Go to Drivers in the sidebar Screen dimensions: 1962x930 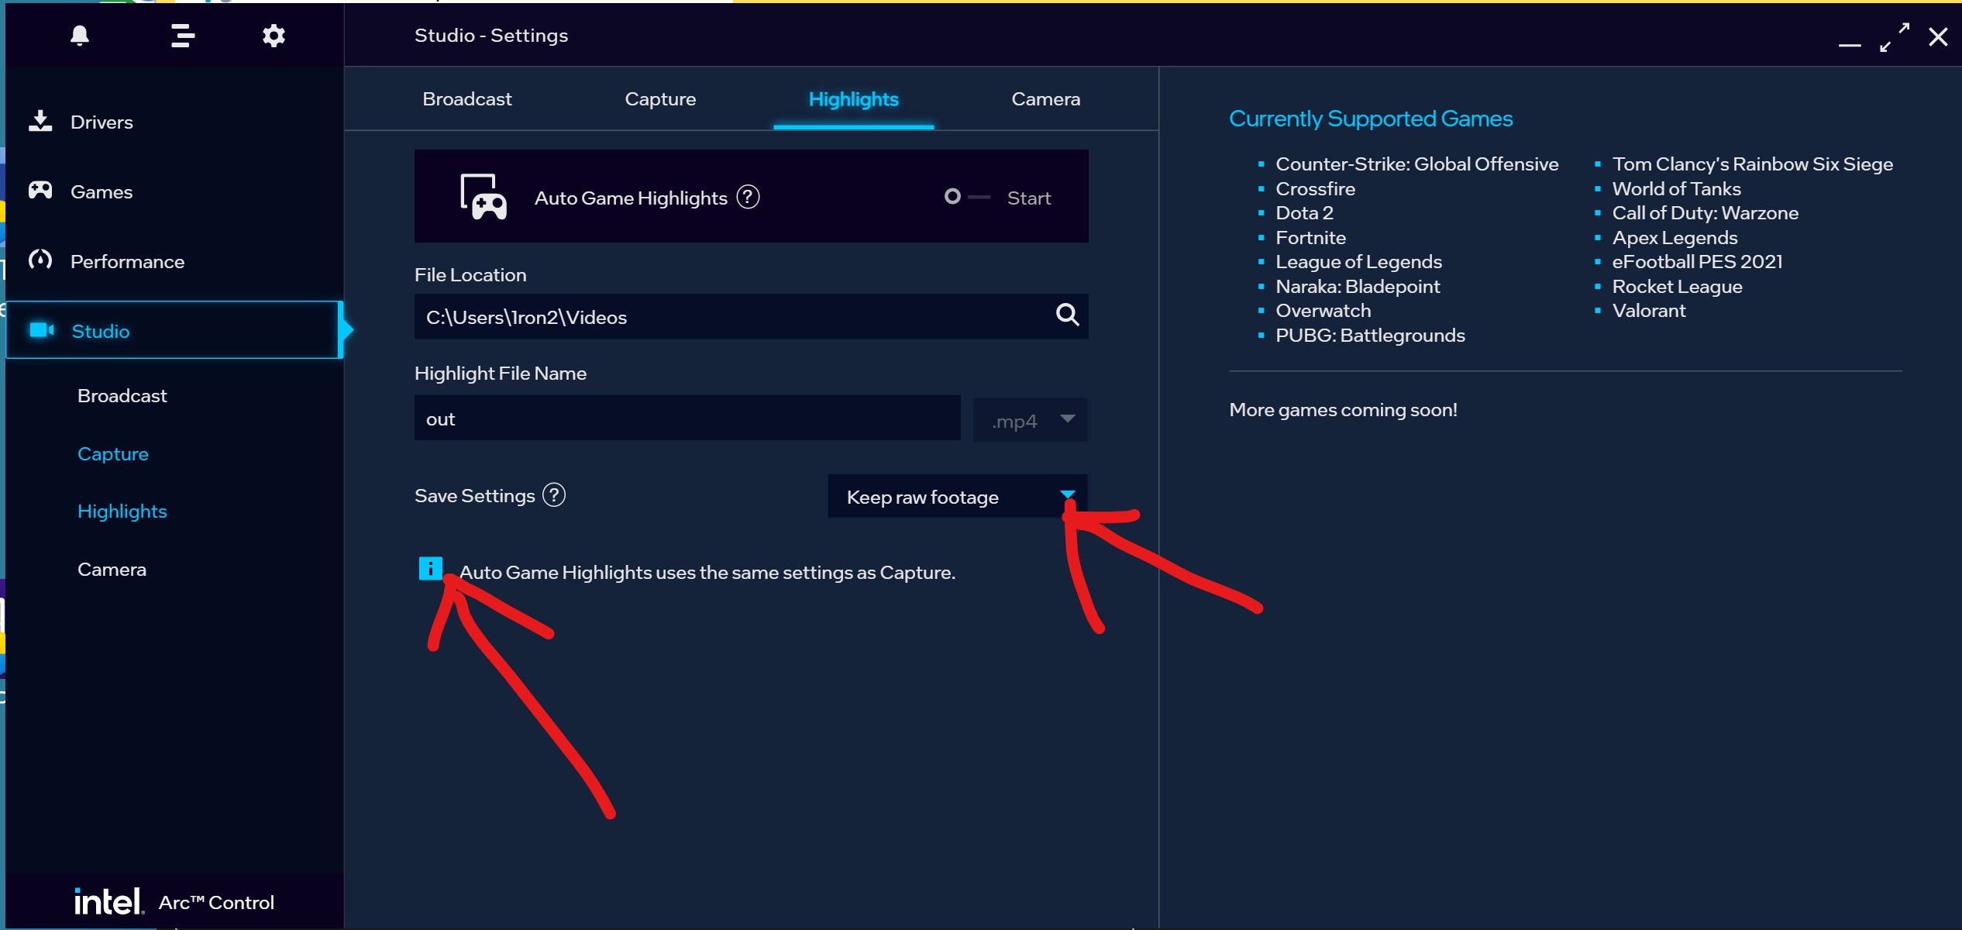(x=102, y=122)
